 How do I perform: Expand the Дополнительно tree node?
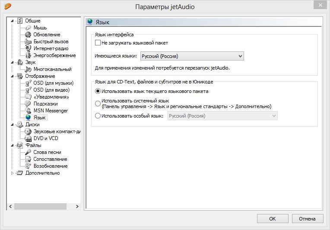(x=12, y=173)
